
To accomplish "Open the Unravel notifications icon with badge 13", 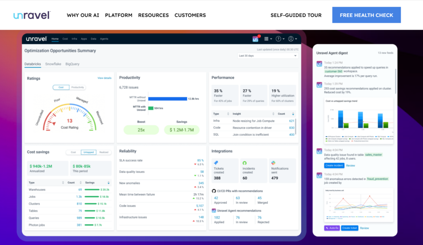I will (255, 39).
